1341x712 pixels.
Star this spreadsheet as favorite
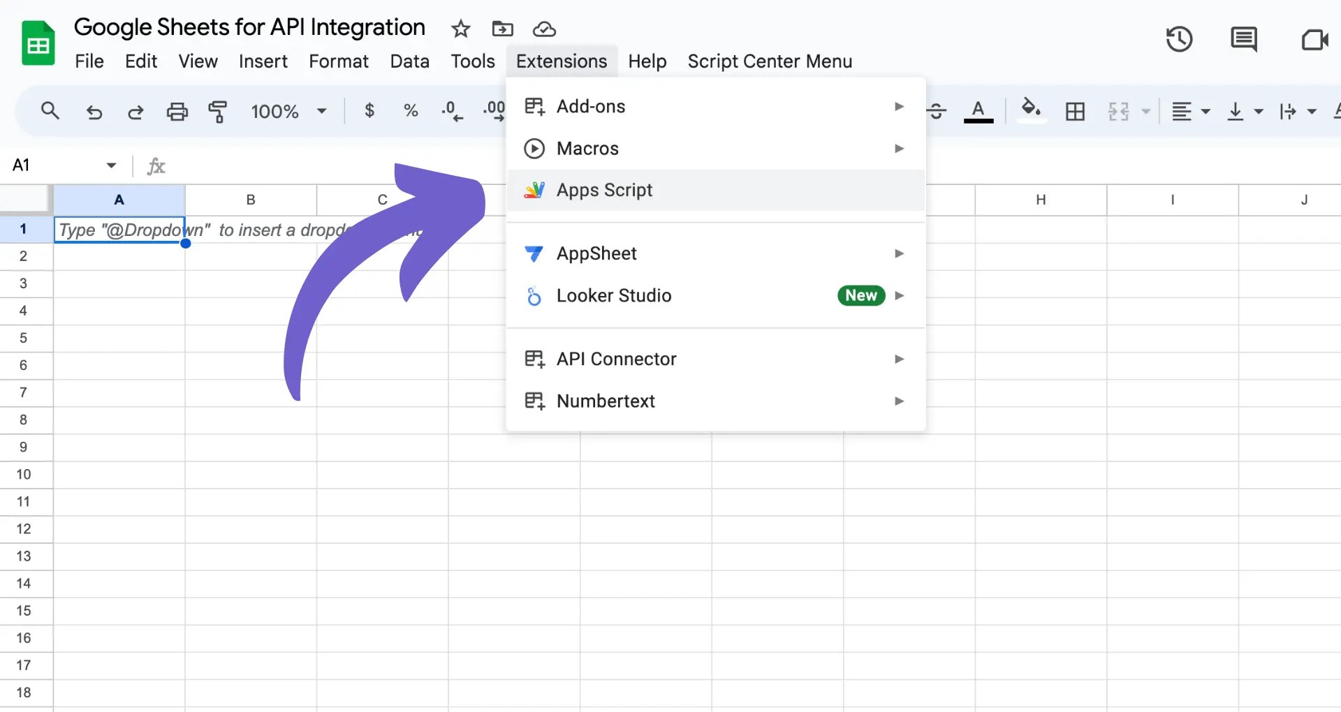coord(460,29)
